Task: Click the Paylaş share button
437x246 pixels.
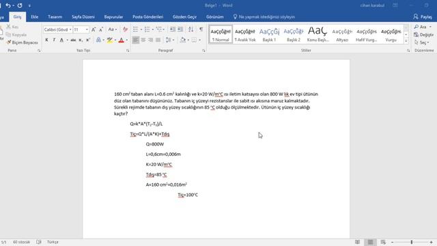Action: coord(423,16)
